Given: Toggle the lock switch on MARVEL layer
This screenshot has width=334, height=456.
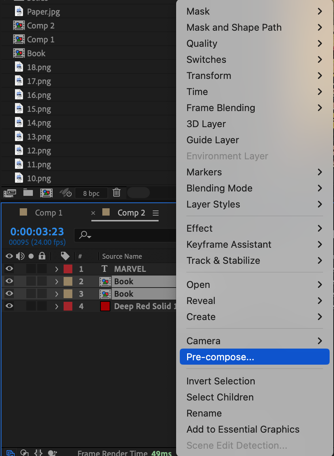Looking at the screenshot, I should (x=42, y=269).
